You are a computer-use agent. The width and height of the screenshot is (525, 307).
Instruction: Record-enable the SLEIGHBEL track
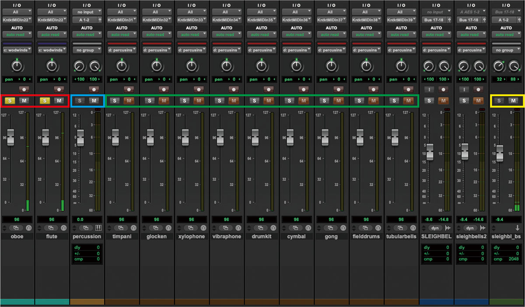[x=443, y=89]
